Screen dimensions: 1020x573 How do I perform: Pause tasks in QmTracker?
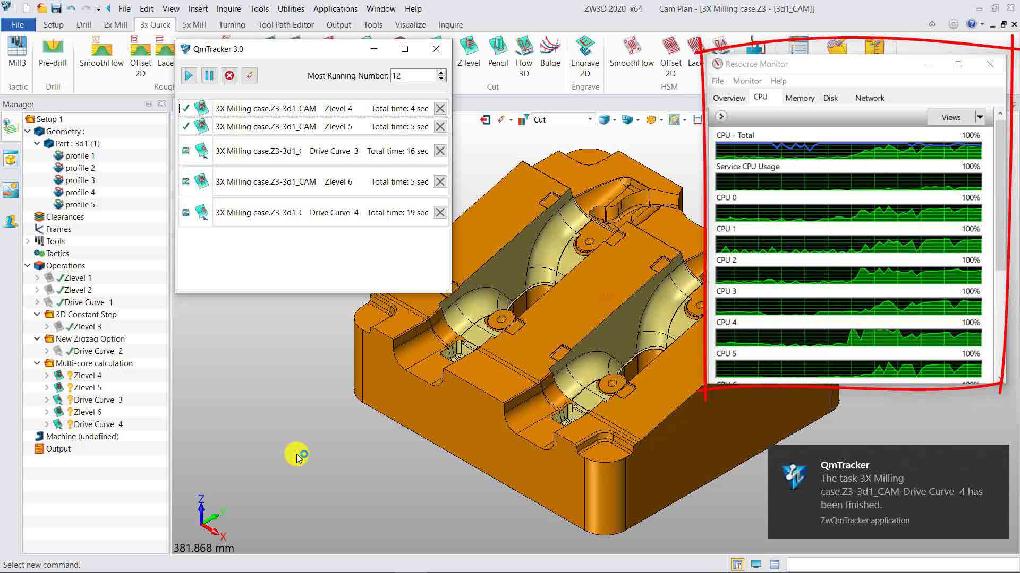pos(209,75)
